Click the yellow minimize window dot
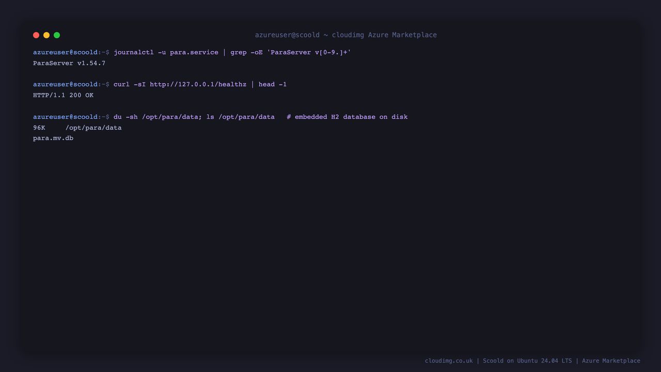Screen dimensions: 661x372 46,35
